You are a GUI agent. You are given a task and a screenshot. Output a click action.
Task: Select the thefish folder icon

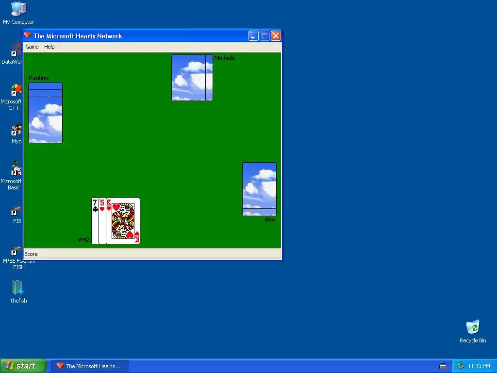click(x=18, y=291)
